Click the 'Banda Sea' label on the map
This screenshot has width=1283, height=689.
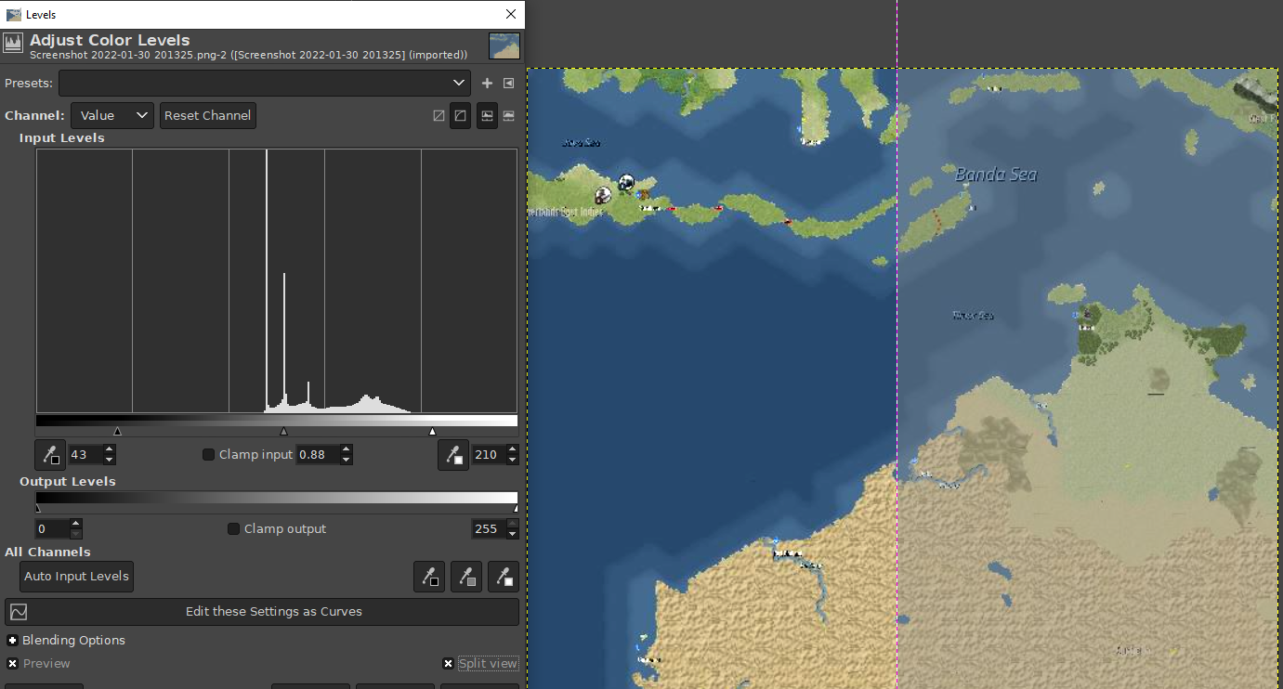[x=996, y=175]
